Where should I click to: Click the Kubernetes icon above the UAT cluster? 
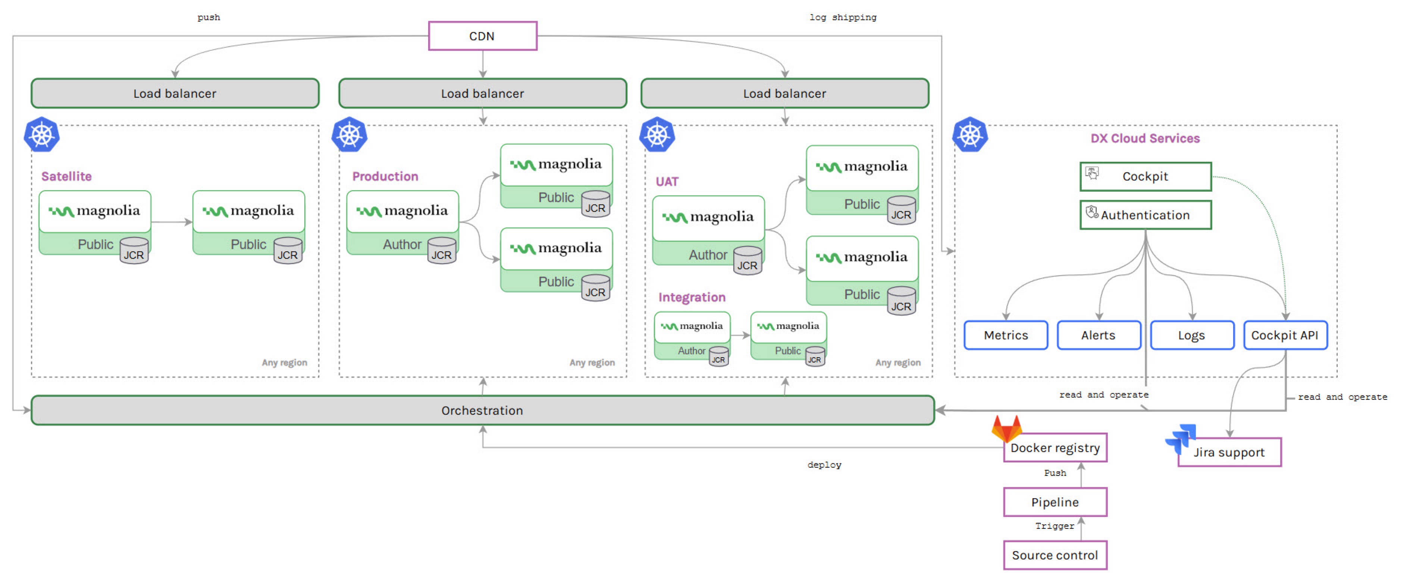pos(657,134)
